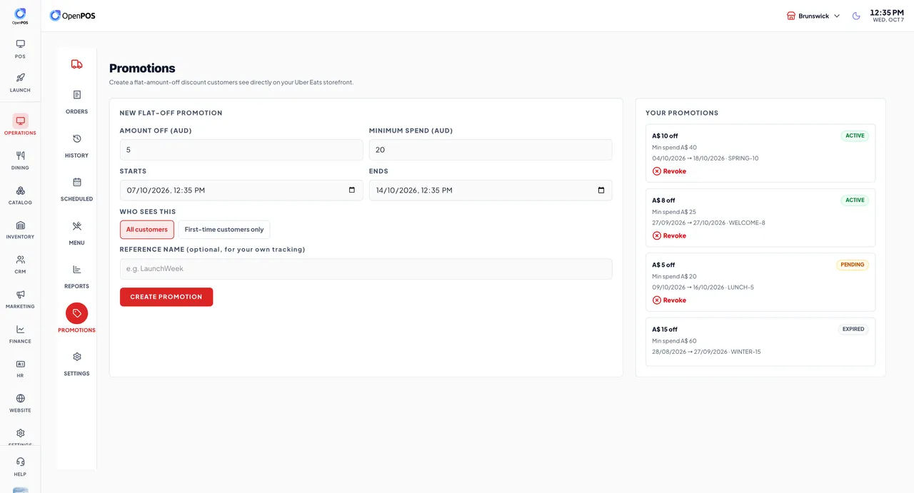Screen dimensions: 914x493
Task: Click the delivery truck icon
Action: (x=77, y=64)
